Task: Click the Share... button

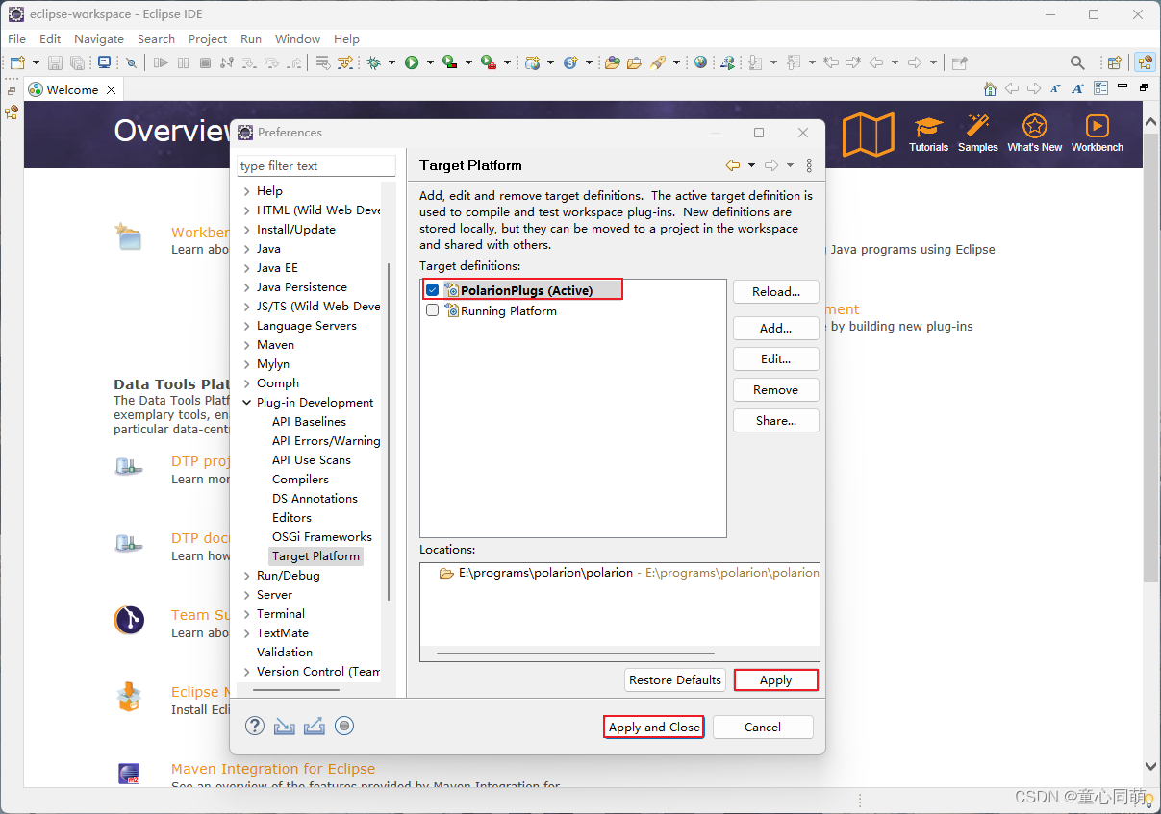Action: 776,420
